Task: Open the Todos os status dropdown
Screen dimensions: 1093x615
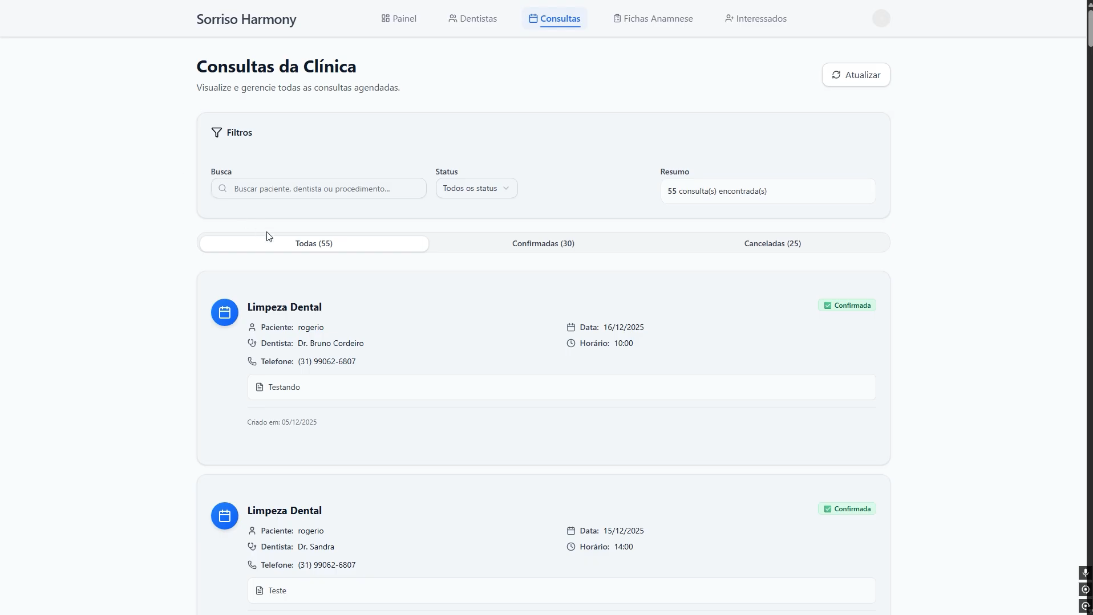Action: click(x=476, y=189)
